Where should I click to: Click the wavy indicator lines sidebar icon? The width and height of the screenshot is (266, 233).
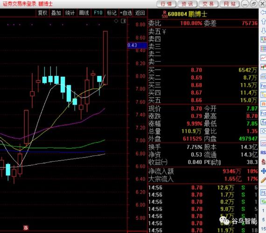pyautogui.click(x=263, y=144)
